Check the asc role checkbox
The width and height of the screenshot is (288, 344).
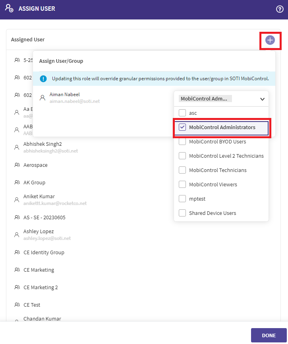(x=182, y=113)
